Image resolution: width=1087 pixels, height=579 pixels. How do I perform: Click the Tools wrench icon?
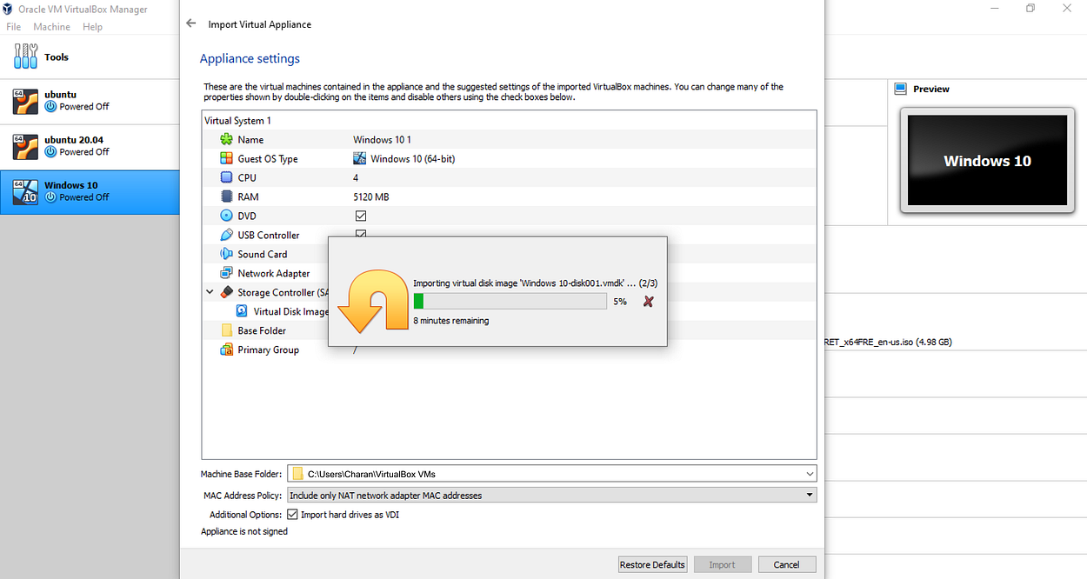coord(26,57)
